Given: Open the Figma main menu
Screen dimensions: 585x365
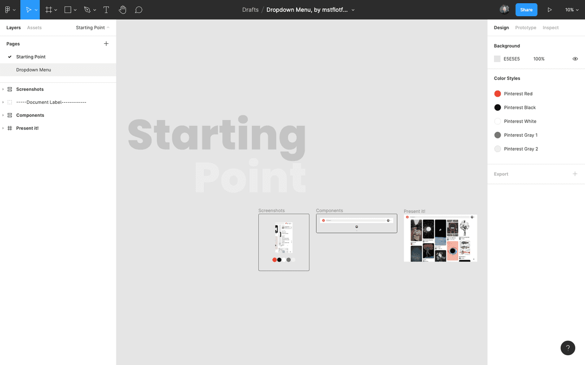Looking at the screenshot, I should (x=8, y=9).
